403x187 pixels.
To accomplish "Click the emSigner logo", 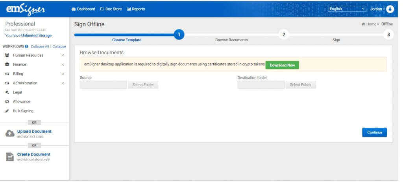I will [26, 9].
